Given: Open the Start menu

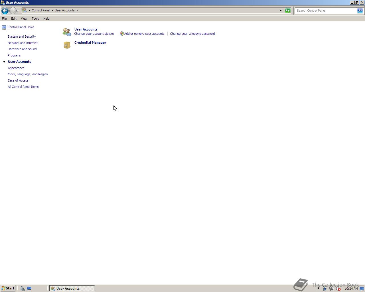Looking at the screenshot, I should 8,288.
